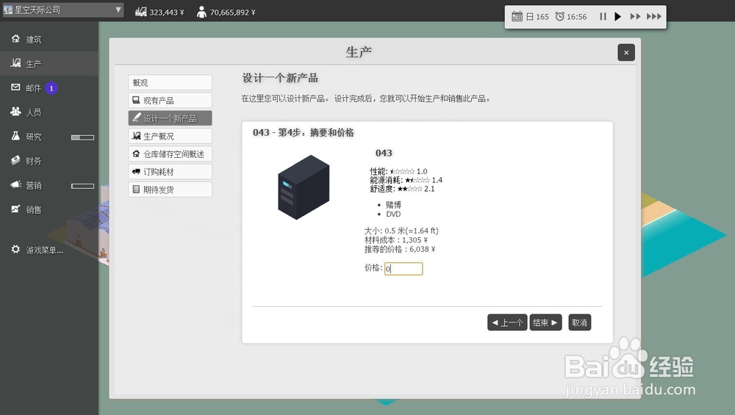Select the 现有产品 tab
The width and height of the screenshot is (735, 415).
pos(171,100)
